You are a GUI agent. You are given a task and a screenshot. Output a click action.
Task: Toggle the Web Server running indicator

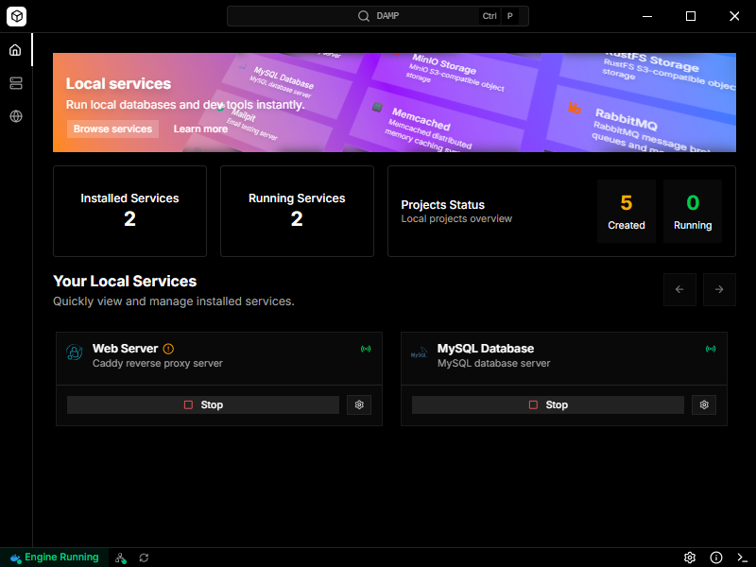click(366, 349)
